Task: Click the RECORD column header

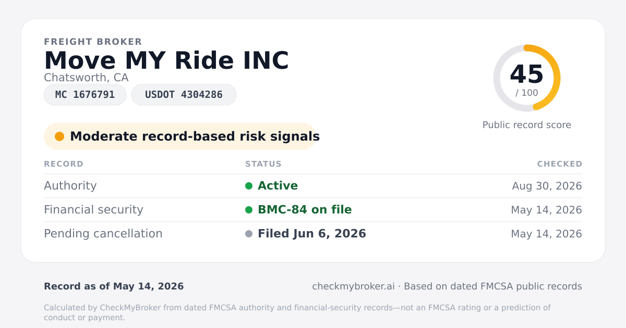Action: 64,164
